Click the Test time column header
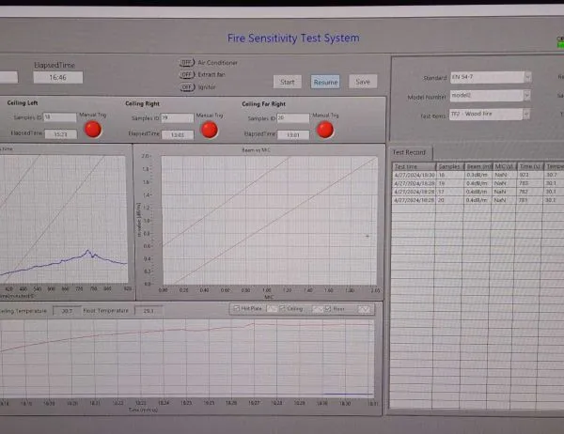 414,166
